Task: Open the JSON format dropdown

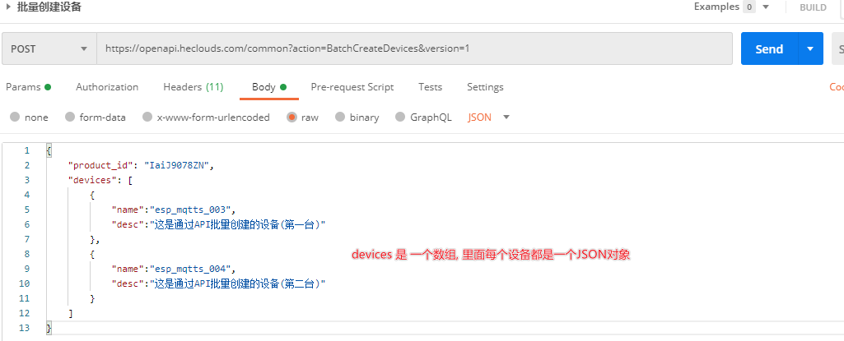Action: tap(489, 118)
